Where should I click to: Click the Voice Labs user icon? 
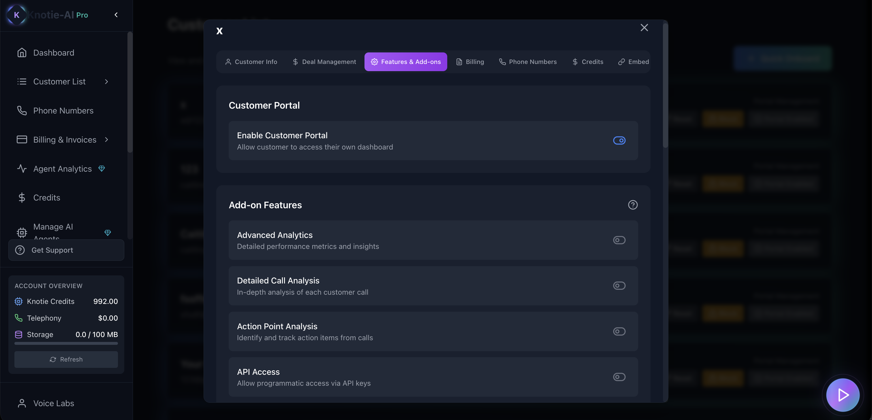click(22, 403)
